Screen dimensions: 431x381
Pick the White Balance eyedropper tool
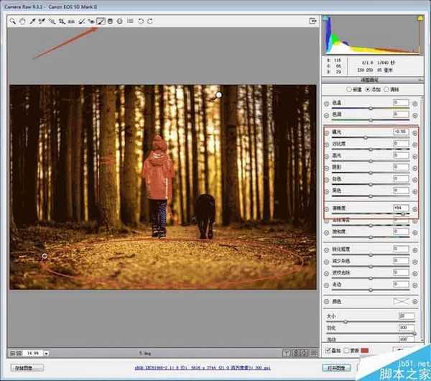click(x=33, y=22)
